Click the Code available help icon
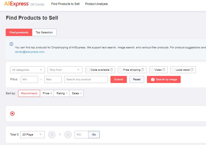Image resolution: width=206 pixels, height=145 pixels. (111, 70)
